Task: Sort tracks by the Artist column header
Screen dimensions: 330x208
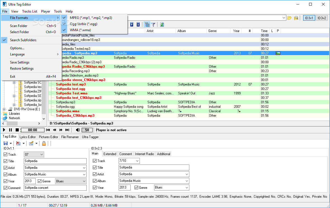Action: (x=160, y=31)
